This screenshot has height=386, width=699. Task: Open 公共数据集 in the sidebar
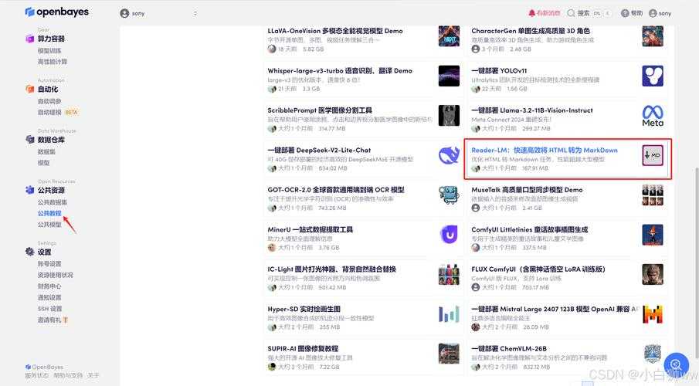click(53, 202)
